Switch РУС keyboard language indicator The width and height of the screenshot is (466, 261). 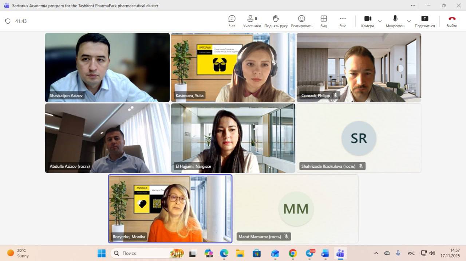[x=411, y=253]
